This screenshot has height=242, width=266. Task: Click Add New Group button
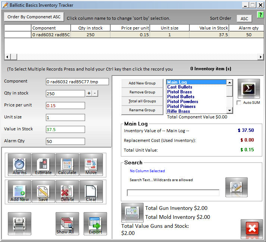coord(142,83)
